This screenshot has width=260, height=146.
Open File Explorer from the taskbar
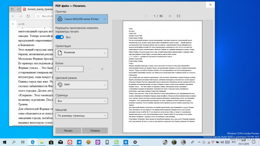[x=42, y=142]
